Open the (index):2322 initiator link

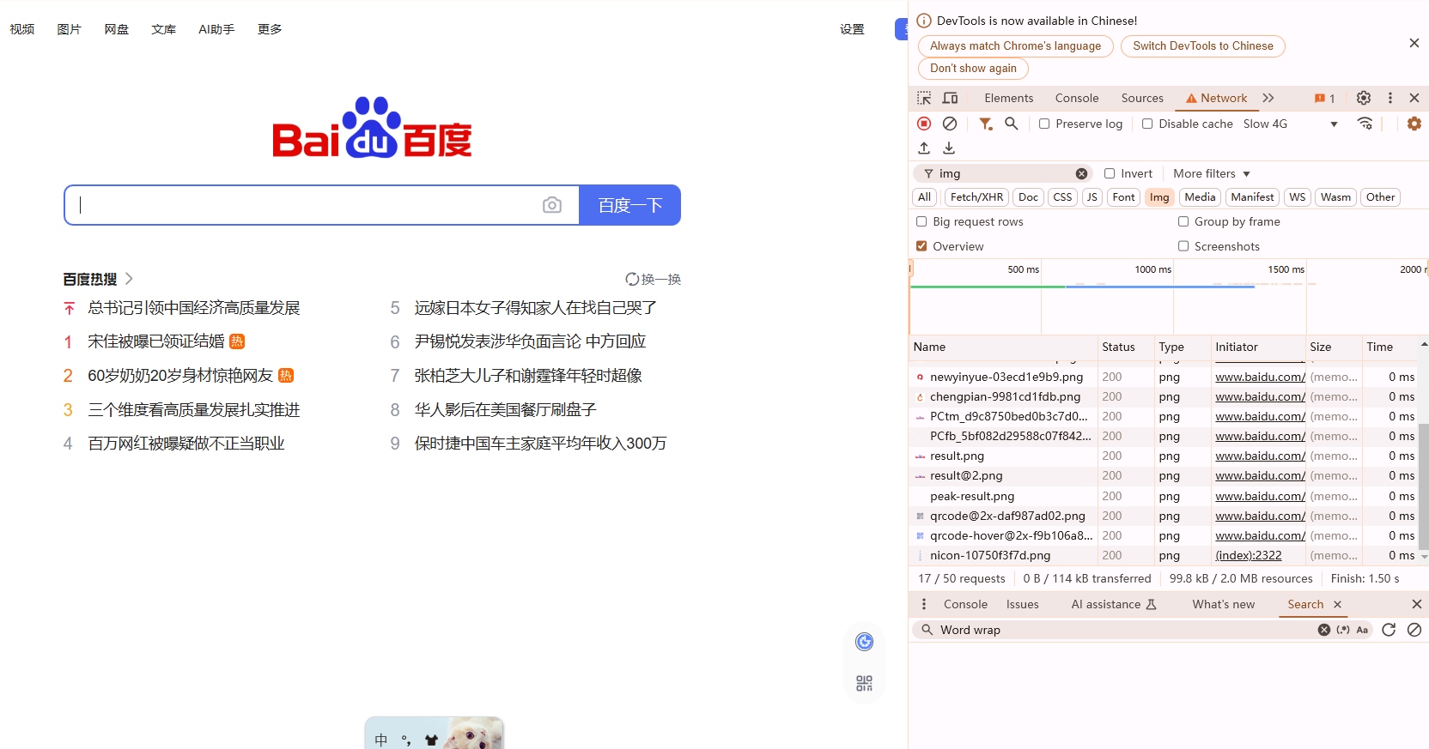(1248, 555)
